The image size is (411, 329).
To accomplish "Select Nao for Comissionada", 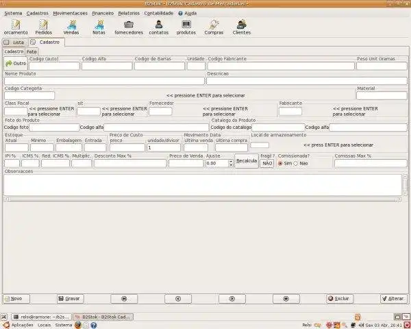I will point(296,163).
